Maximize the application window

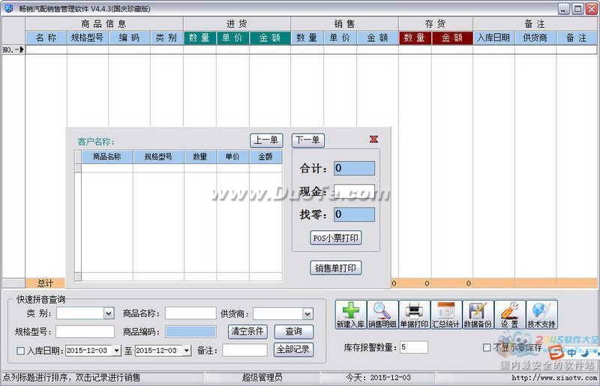577,8
